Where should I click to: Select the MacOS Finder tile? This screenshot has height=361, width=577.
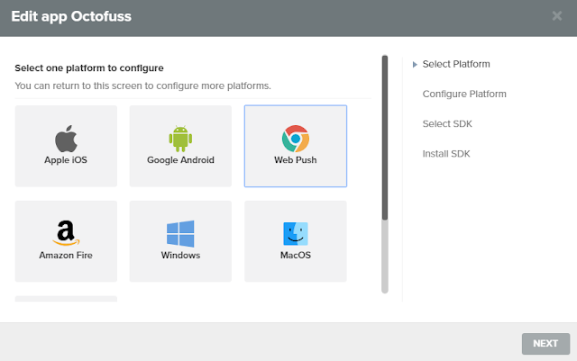click(x=296, y=241)
